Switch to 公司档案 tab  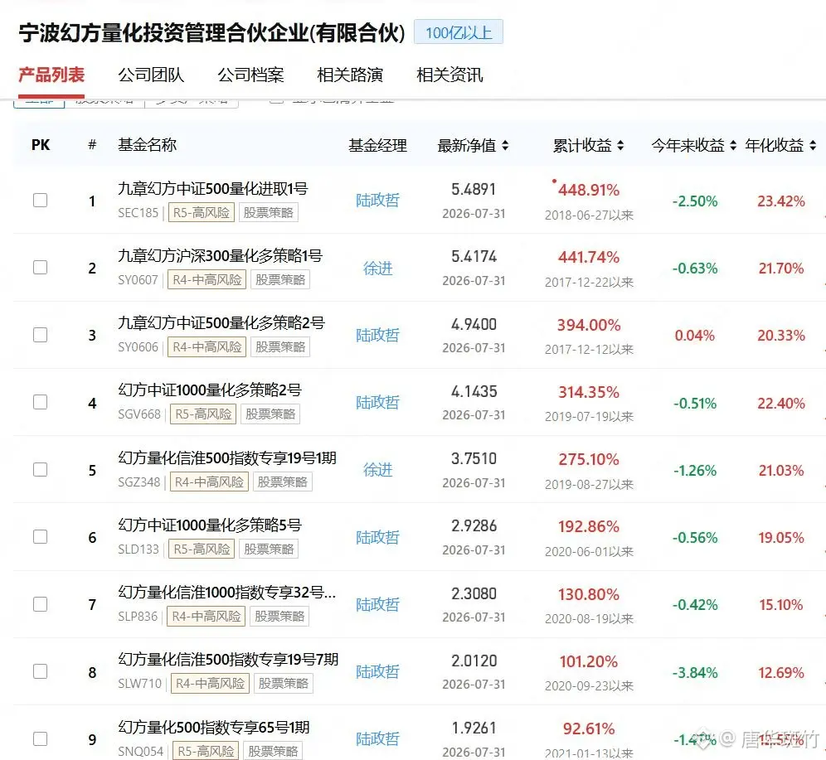250,75
